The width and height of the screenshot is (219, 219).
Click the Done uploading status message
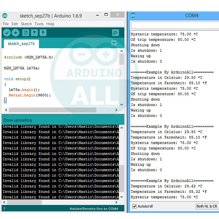(18, 120)
